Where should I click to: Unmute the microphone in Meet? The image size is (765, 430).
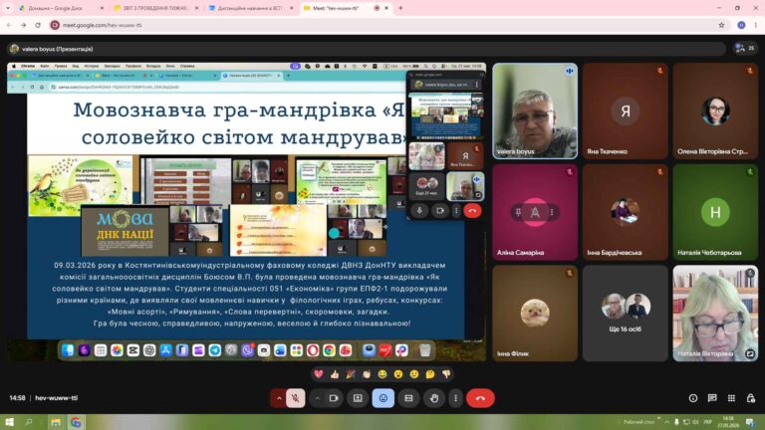(x=295, y=398)
